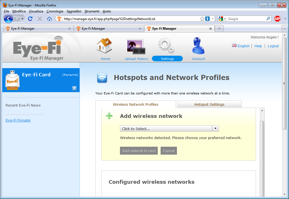Screen dimensions: 289x199
Task: Switch to the second Eye-Fi Manager browser tab
Action: click(x=109, y=29)
